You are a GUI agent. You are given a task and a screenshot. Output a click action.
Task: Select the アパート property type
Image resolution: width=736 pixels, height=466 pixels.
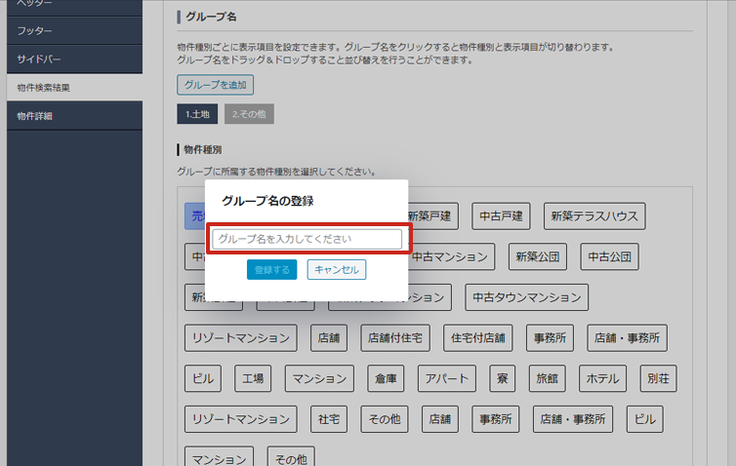[447, 378]
